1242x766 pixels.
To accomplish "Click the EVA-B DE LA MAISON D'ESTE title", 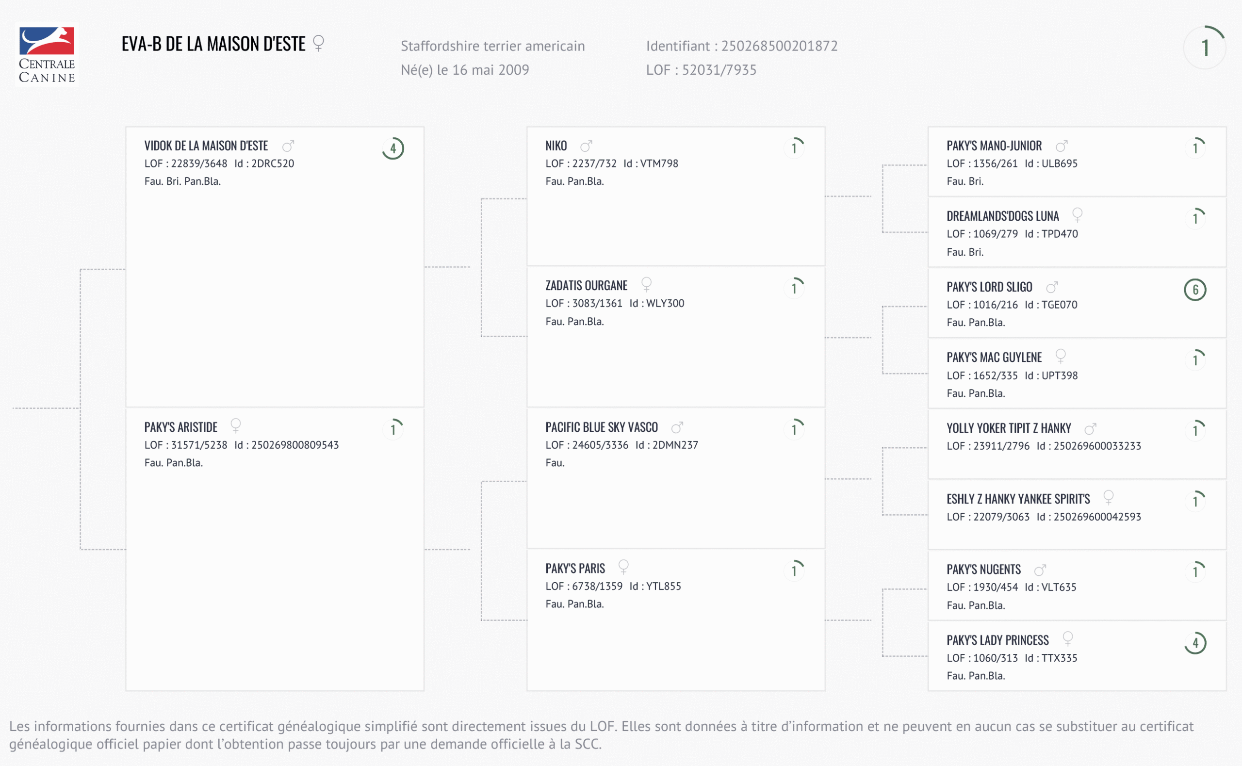I will [213, 44].
